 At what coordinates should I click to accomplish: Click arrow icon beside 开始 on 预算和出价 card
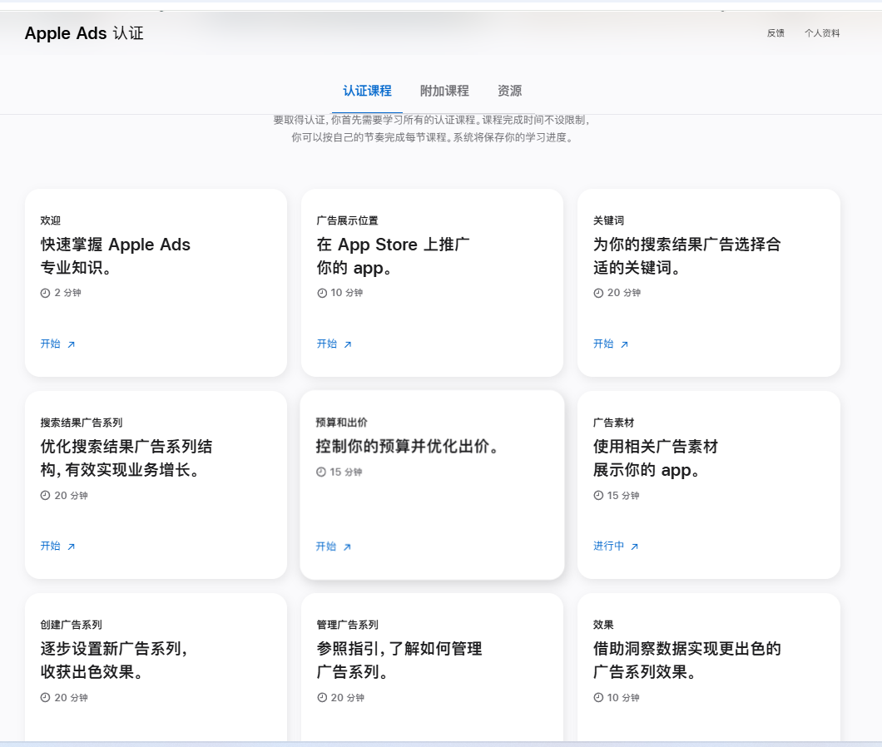pos(347,547)
